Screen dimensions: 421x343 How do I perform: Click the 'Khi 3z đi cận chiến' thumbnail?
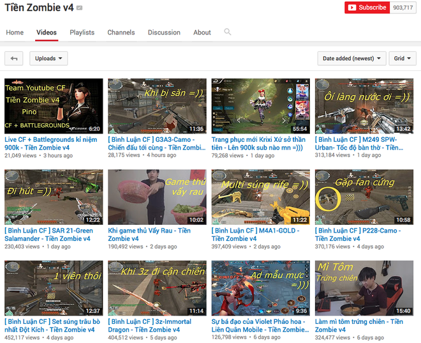(157, 288)
